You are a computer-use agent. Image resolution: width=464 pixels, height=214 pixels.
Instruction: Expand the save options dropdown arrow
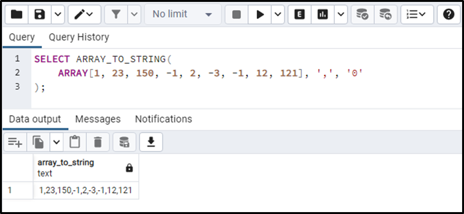click(x=58, y=14)
